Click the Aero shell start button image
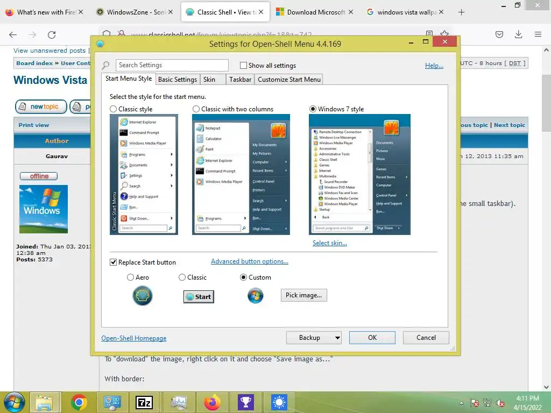 [142, 296]
